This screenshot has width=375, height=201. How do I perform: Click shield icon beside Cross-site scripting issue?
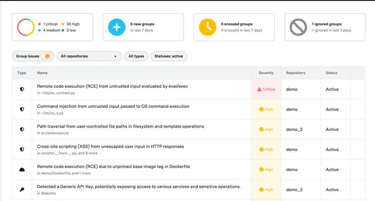pos(22,150)
